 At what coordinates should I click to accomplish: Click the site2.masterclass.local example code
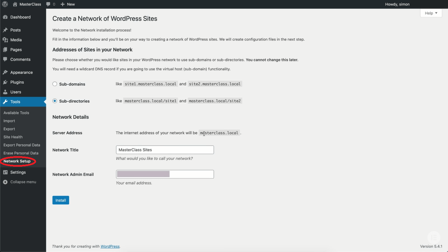click(215, 84)
